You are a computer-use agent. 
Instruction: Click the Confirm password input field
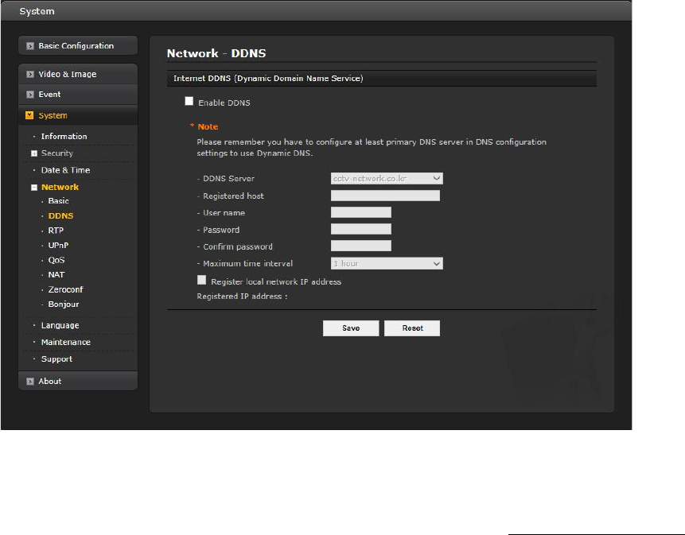coord(361,246)
